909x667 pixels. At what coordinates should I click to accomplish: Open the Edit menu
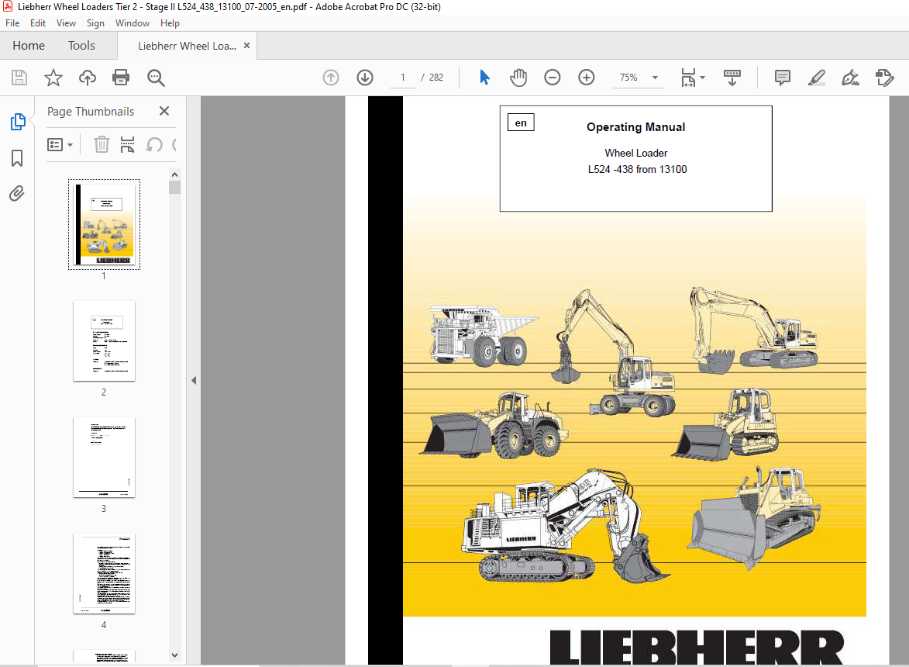point(38,23)
